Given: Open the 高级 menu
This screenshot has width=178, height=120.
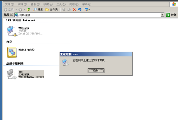Looking at the screenshot, I should 74,4.
